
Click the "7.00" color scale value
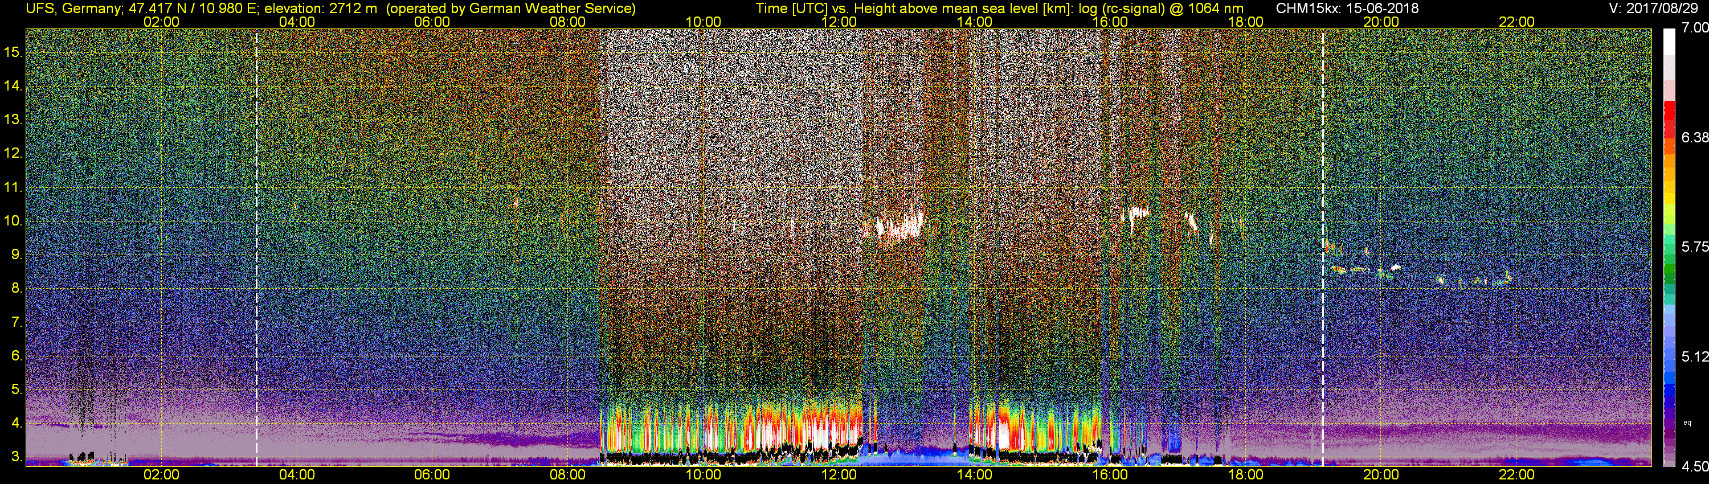click(x=1695, y=28)
